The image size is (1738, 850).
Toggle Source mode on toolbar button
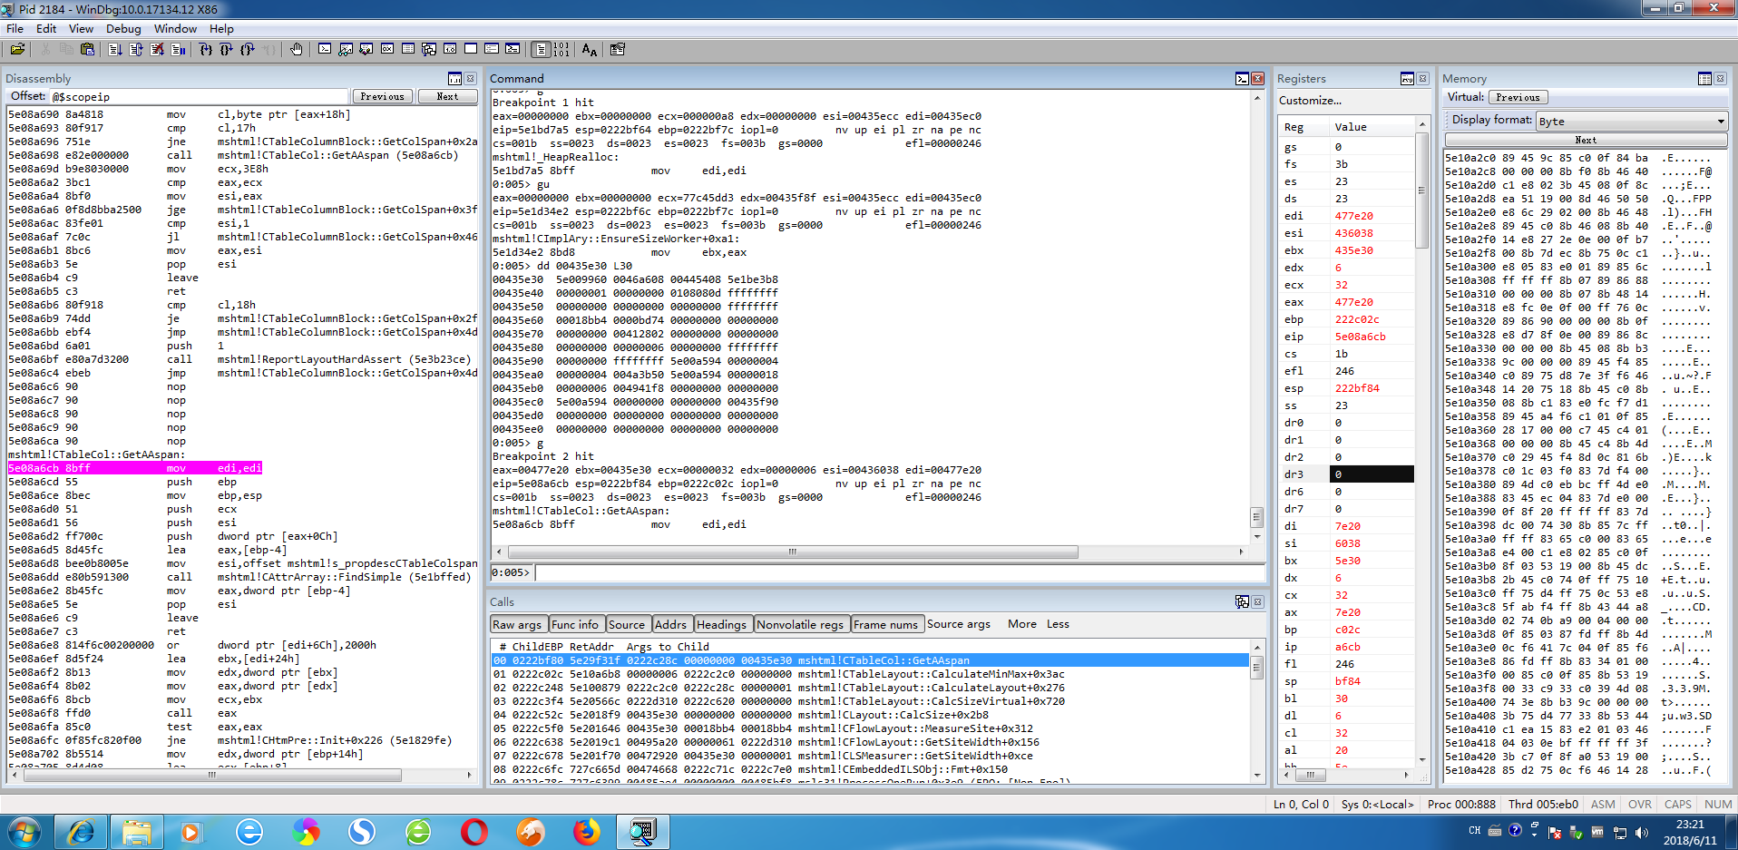542,49
